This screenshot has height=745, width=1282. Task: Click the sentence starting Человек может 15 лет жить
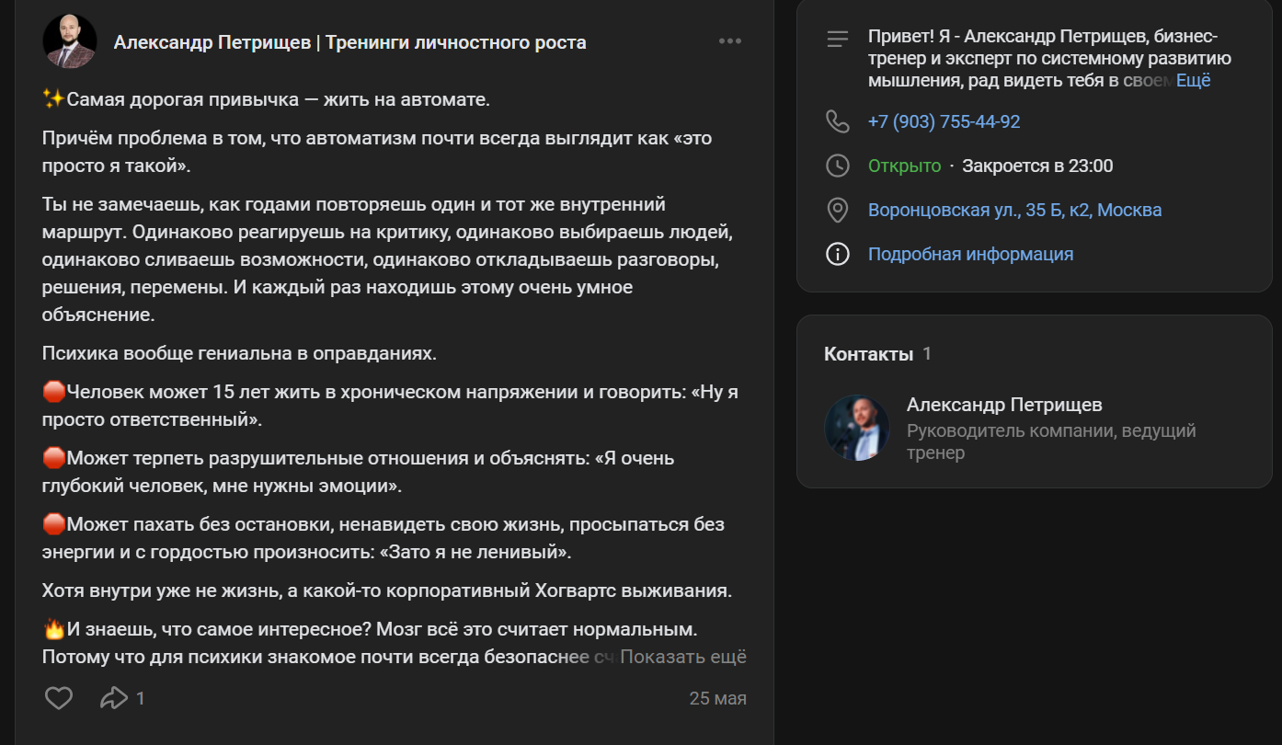pyautogui.click(x=390, y=406)
